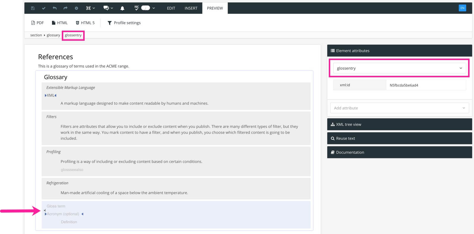The image size is (474, 234).
Task: Click the undo arrow icon
Action: click(55, 8)
